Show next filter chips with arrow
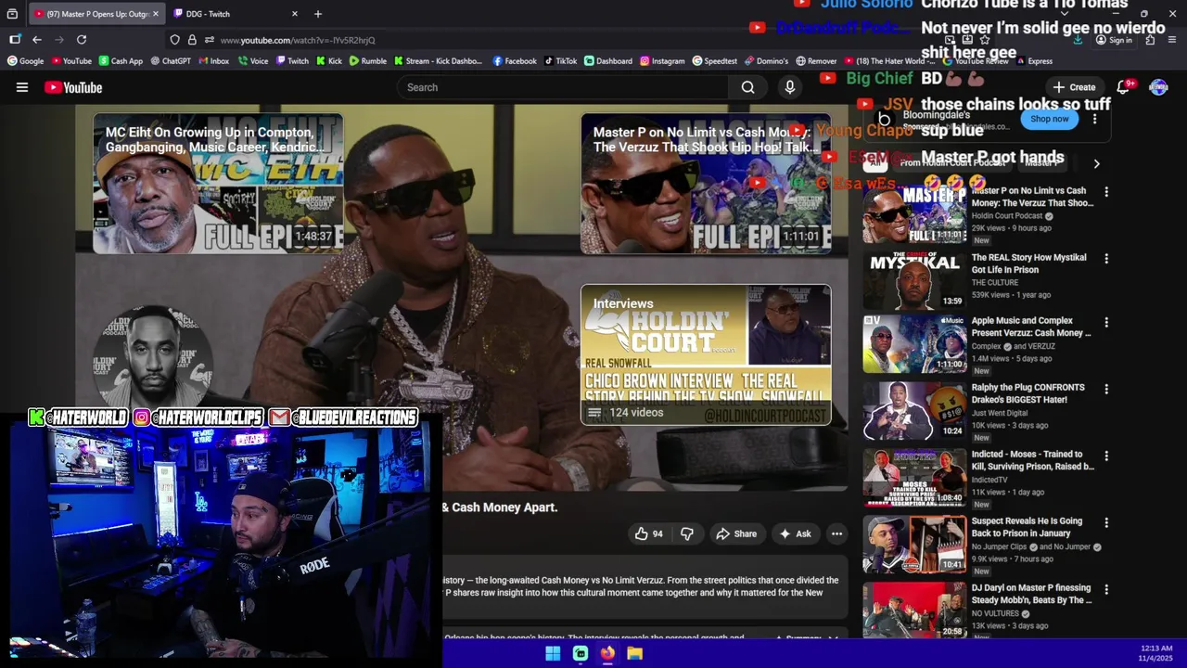1187x668 pixels. [1096, 163]
